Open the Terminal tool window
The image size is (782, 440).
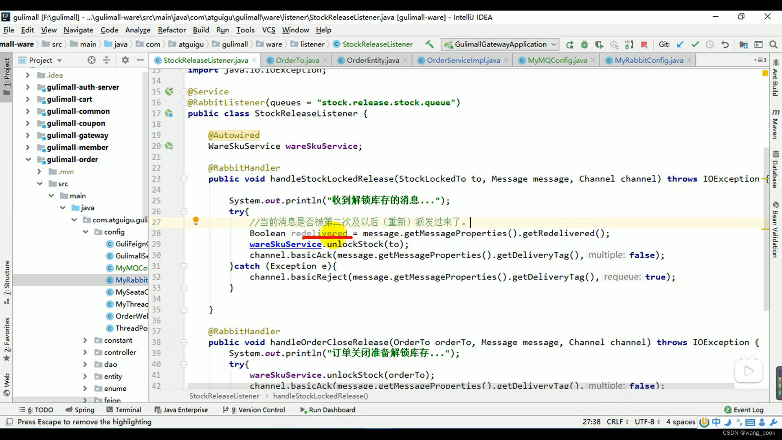click(124, 410)
